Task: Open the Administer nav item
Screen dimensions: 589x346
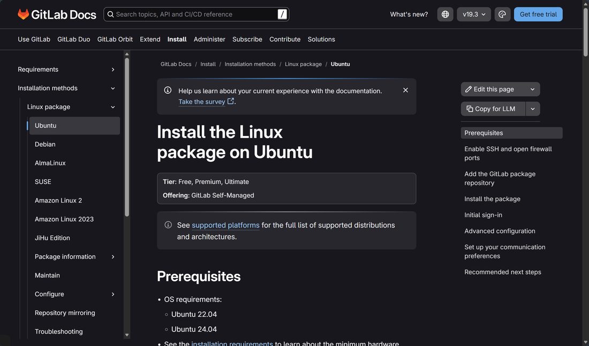Action: coord(209,40)
